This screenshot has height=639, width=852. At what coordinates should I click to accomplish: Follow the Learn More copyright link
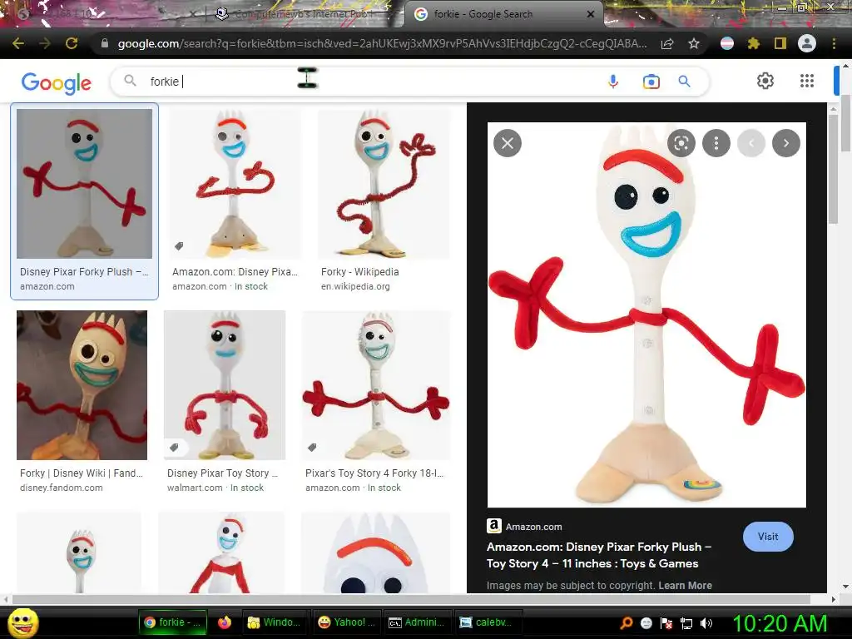[x=686, y=585]
